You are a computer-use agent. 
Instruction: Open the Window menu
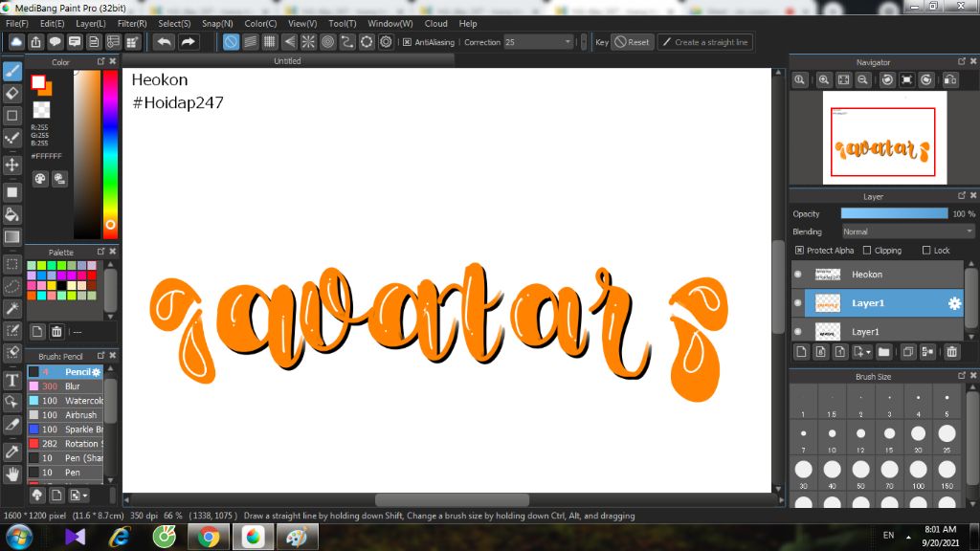pyautogui.click(x=390, y=23)
